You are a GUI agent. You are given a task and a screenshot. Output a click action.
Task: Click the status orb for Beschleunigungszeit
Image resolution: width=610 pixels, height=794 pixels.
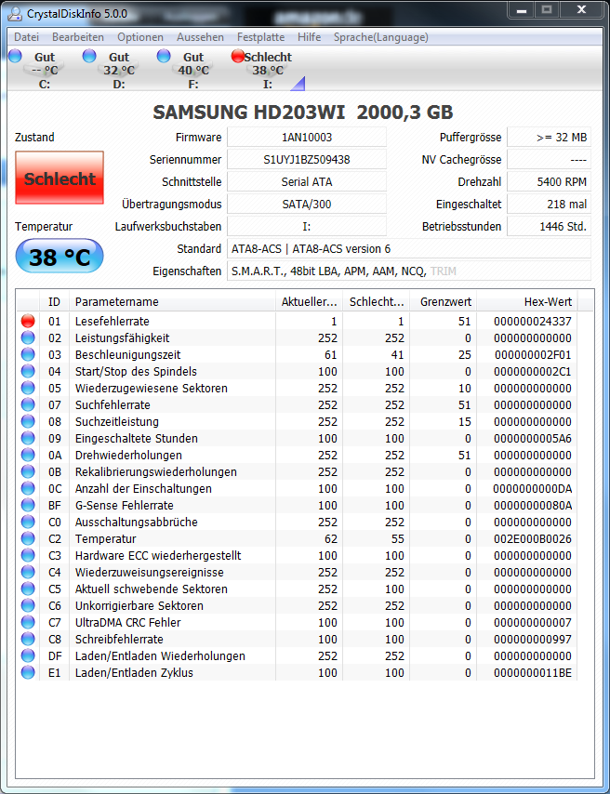pyautogui.click(x=28, y=354)
